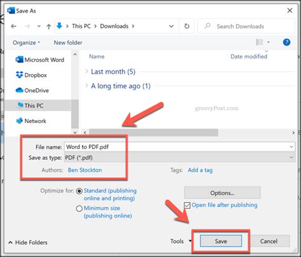Image resolution: width=301 pixels, height=257 pixels.
Task: Open the Tools menu
Action: 180,241
